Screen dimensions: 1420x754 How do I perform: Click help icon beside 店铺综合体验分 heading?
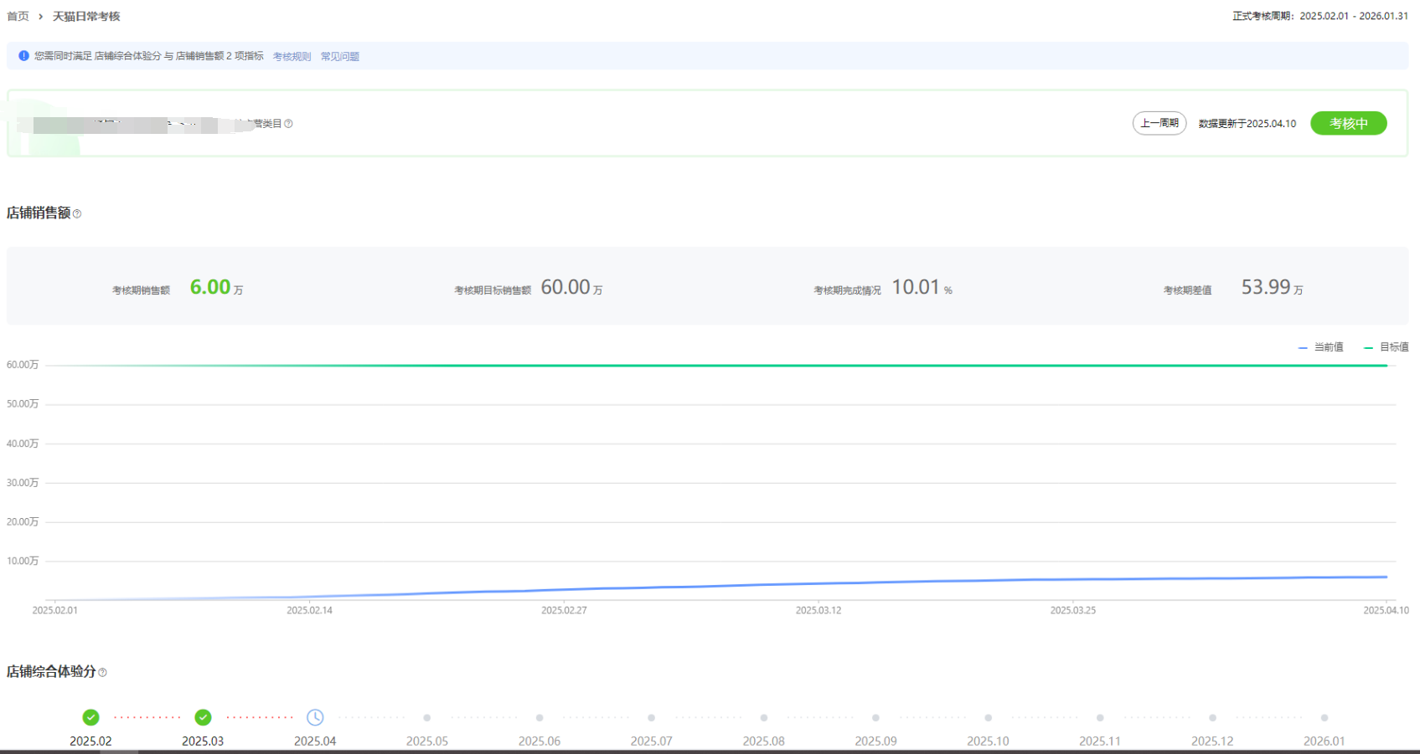click(102, 672)
